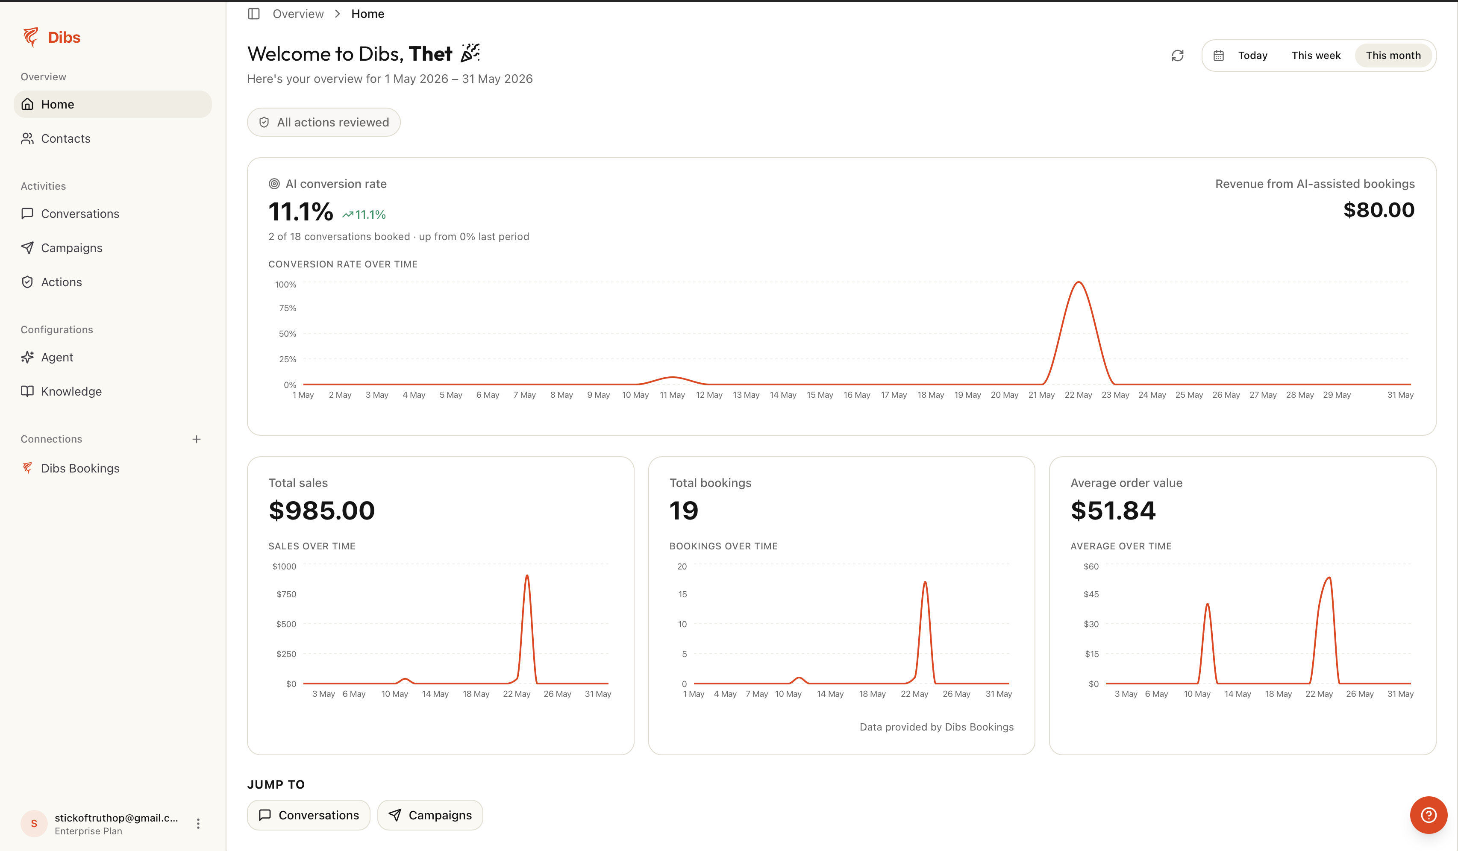
Task: Click the stickoftruthop account email
Action: [116, 817]
